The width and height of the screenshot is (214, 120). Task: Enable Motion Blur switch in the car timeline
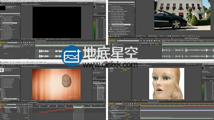(x=151, y=41)
